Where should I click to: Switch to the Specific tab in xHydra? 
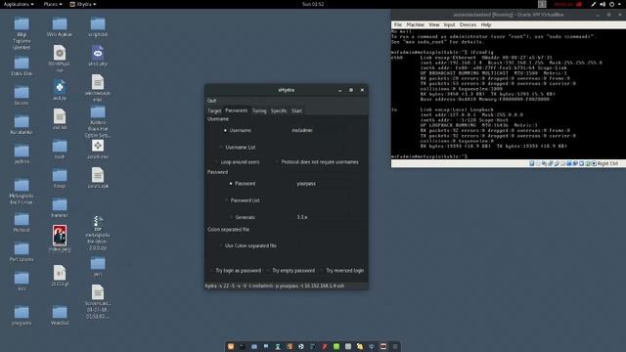pyautogui.click(x=279, y=110)
